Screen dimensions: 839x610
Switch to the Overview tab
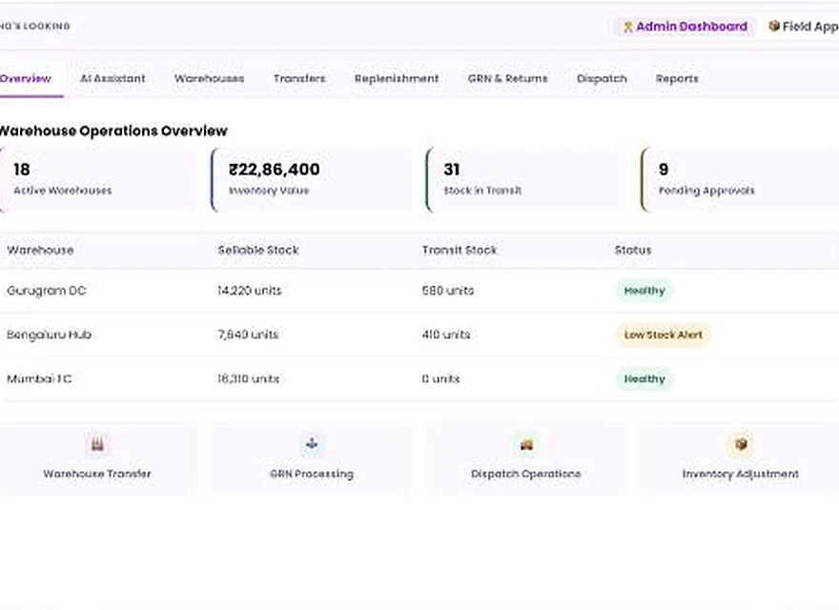pyautogui.click(x=25, y=79)
